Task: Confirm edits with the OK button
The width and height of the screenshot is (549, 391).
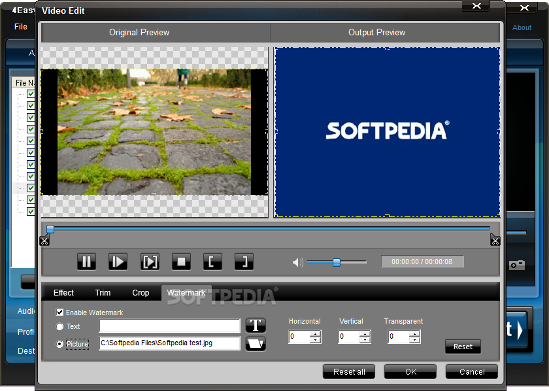Action: (x=410, y=372)
